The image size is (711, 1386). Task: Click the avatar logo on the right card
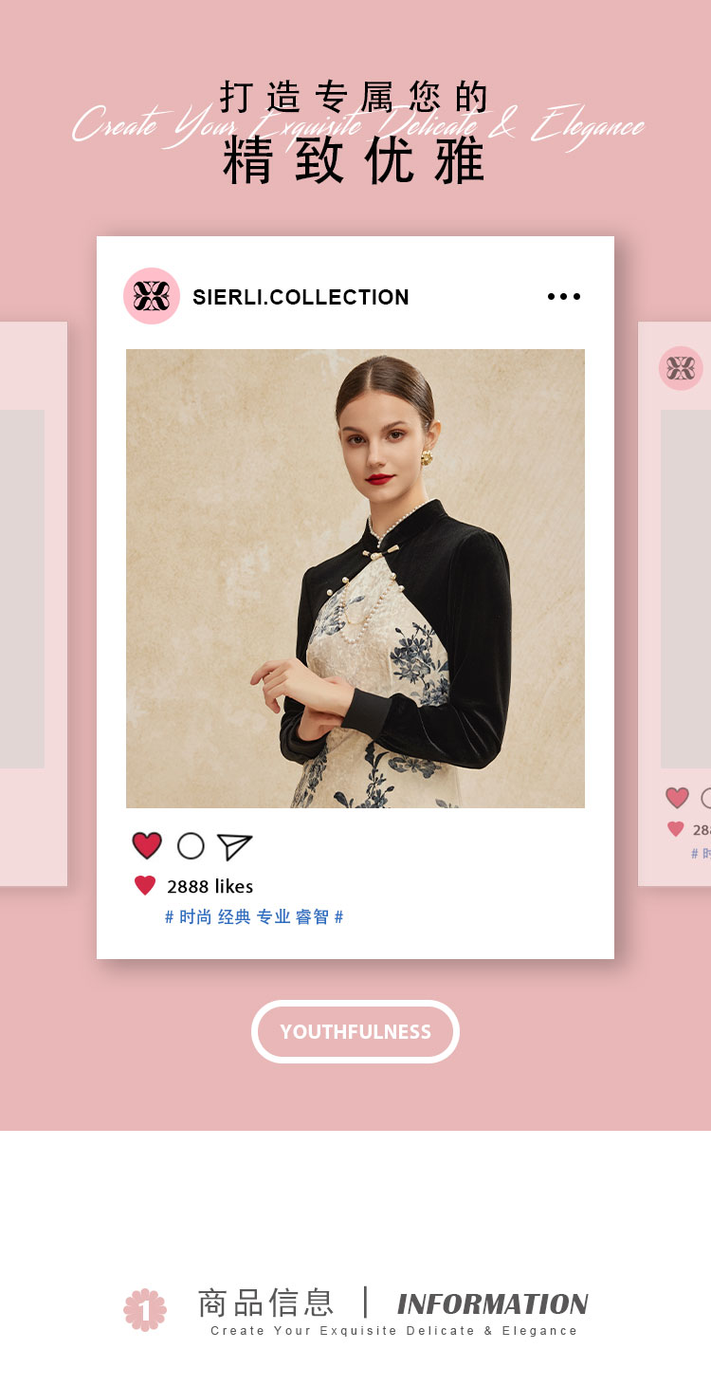coord(681,368)
